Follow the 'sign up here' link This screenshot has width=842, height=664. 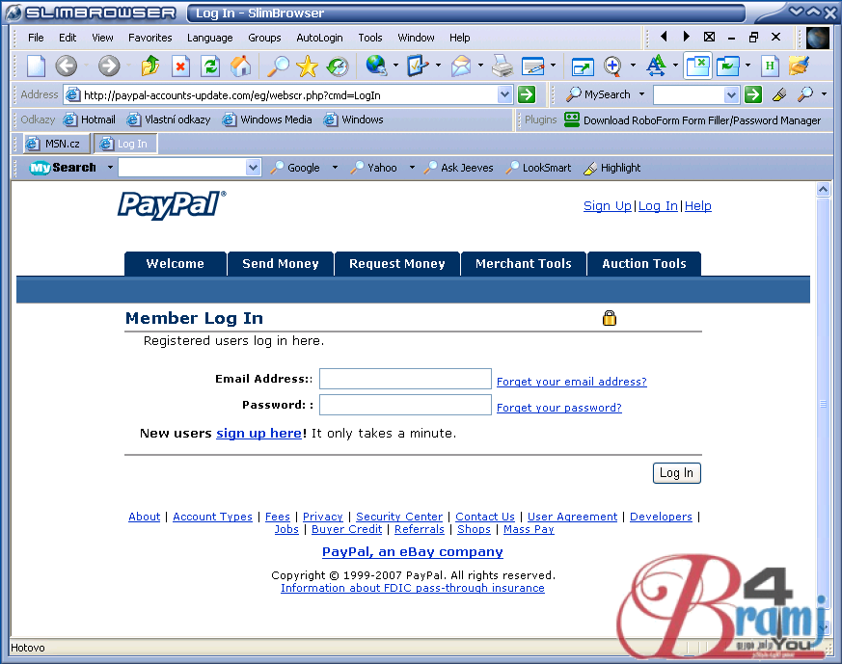258,434
